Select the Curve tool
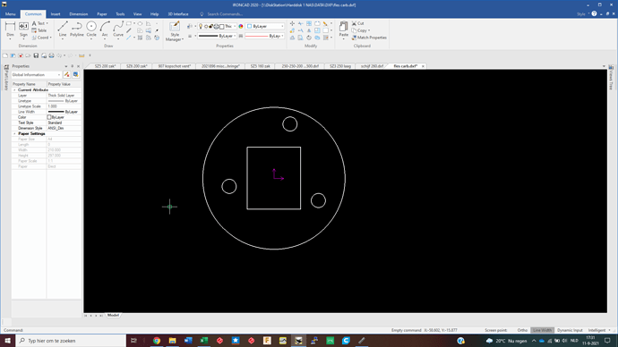 118,30
